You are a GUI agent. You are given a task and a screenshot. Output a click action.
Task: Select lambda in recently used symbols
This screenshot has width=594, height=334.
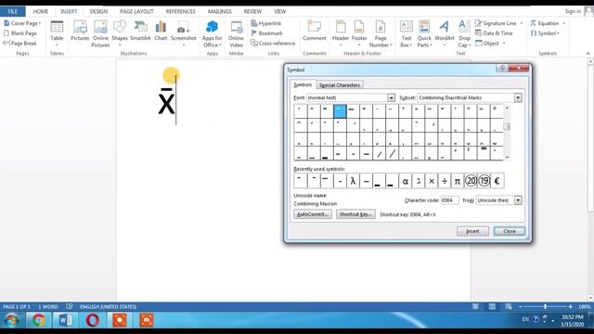coord(353,181)
